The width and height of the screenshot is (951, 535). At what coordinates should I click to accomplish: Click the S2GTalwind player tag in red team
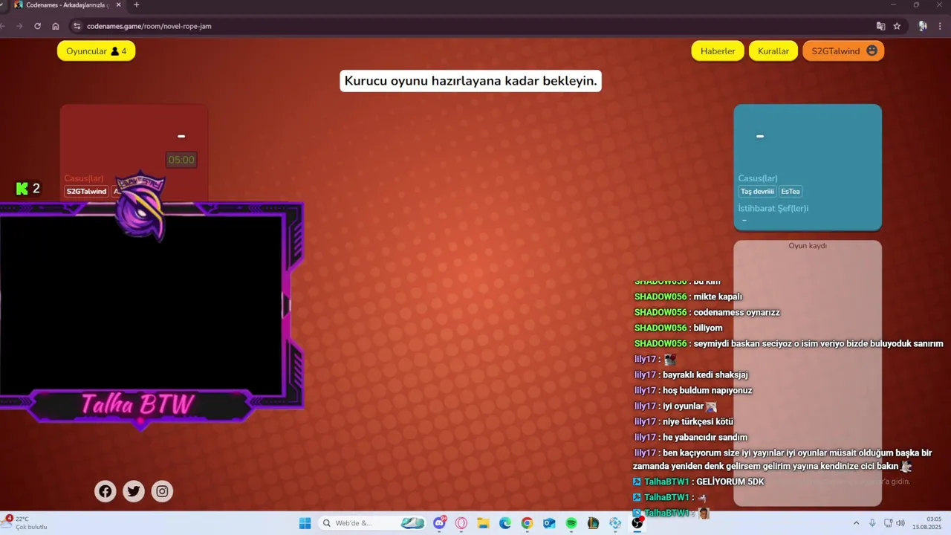(86, 191)
